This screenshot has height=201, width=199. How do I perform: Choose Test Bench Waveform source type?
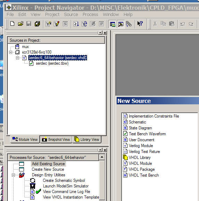[147, 134]
